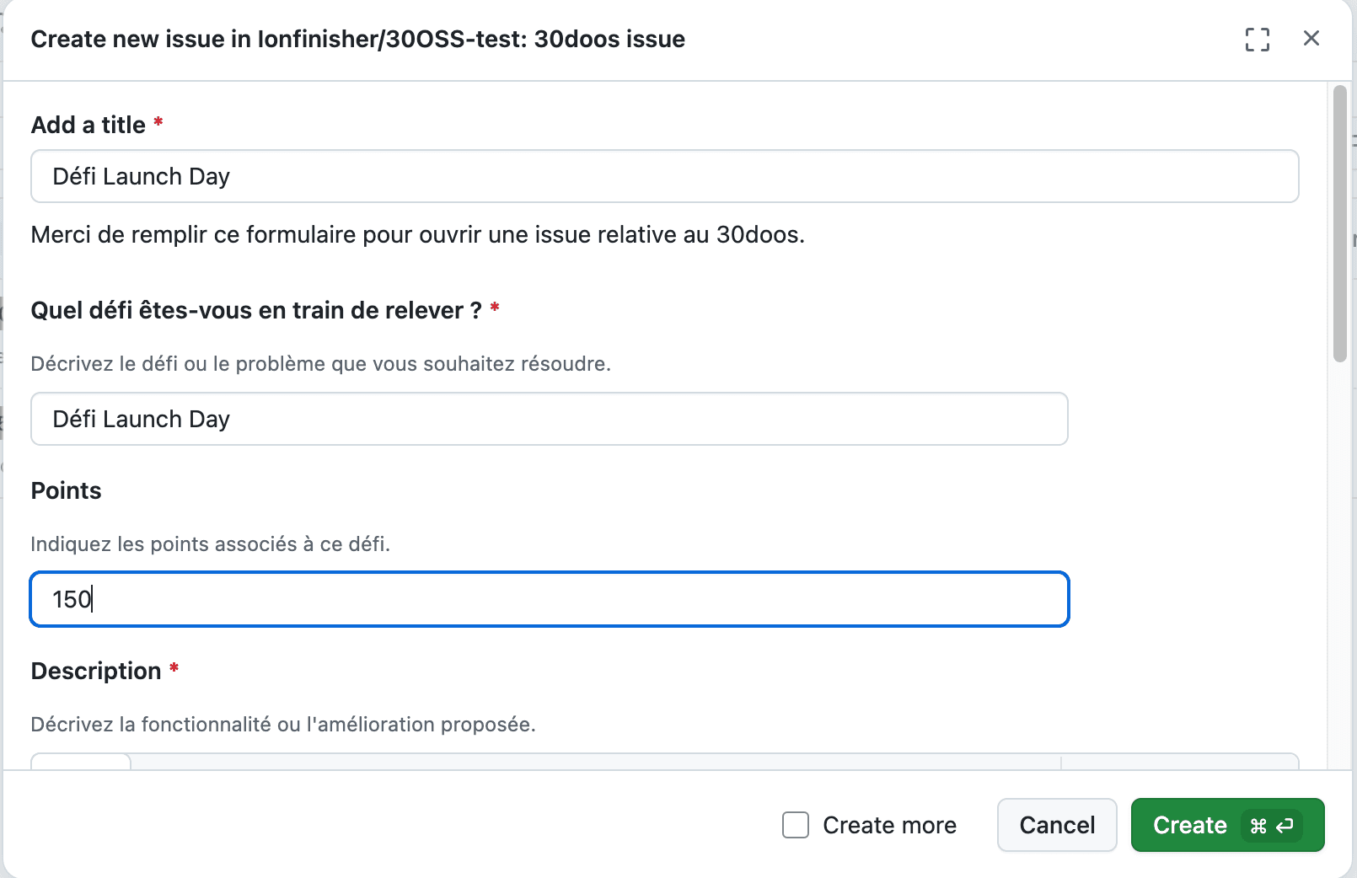Click the 'Indiquez les points associés' hint

coord(210,544)
